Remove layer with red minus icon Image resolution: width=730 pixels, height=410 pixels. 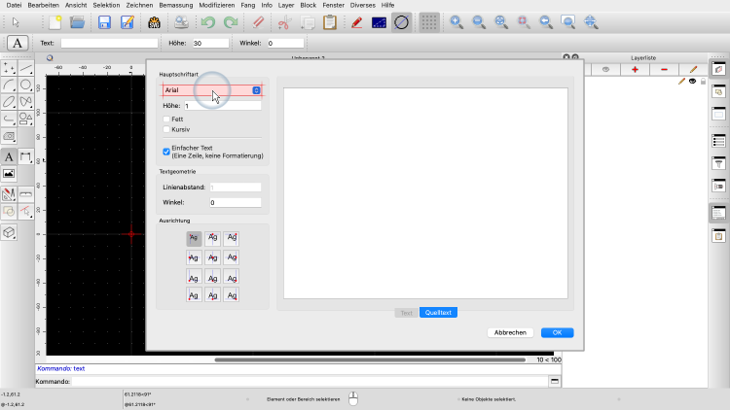click(664, 70)
